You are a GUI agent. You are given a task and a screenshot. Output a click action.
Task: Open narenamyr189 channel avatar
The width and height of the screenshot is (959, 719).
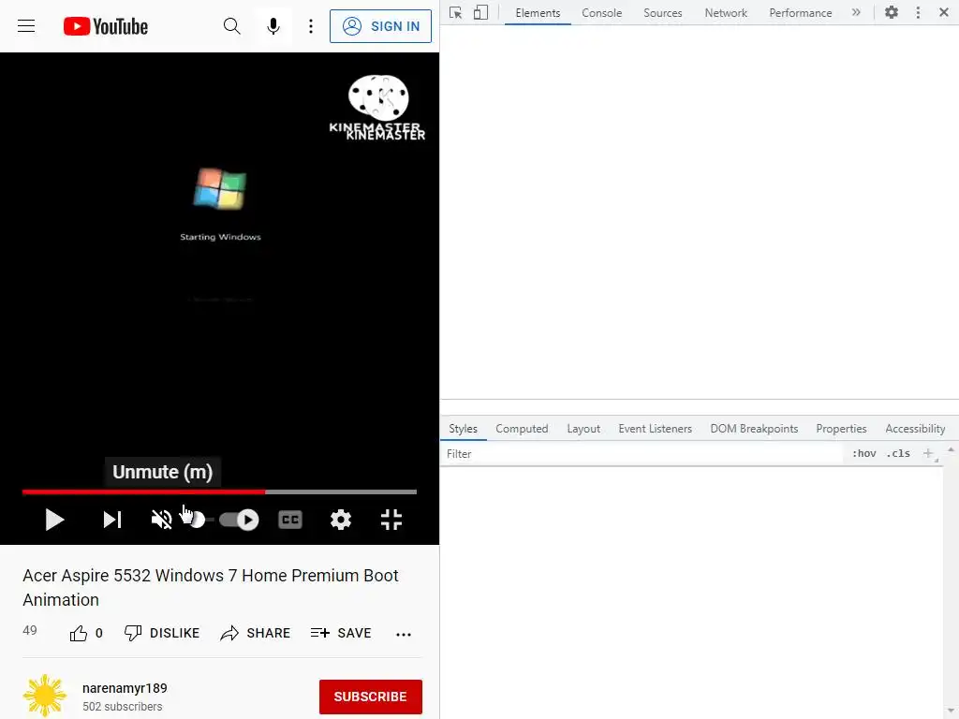coord(45,696)
